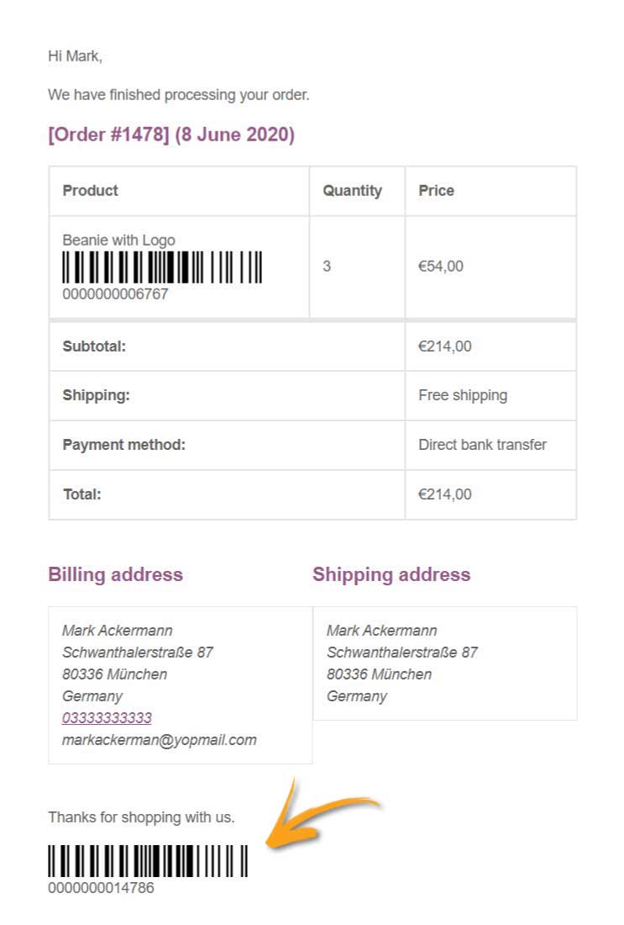The width and height of the screenshot is (624, 925).
Task: Click the order barcode above 0000000014786
Action: 148,861
